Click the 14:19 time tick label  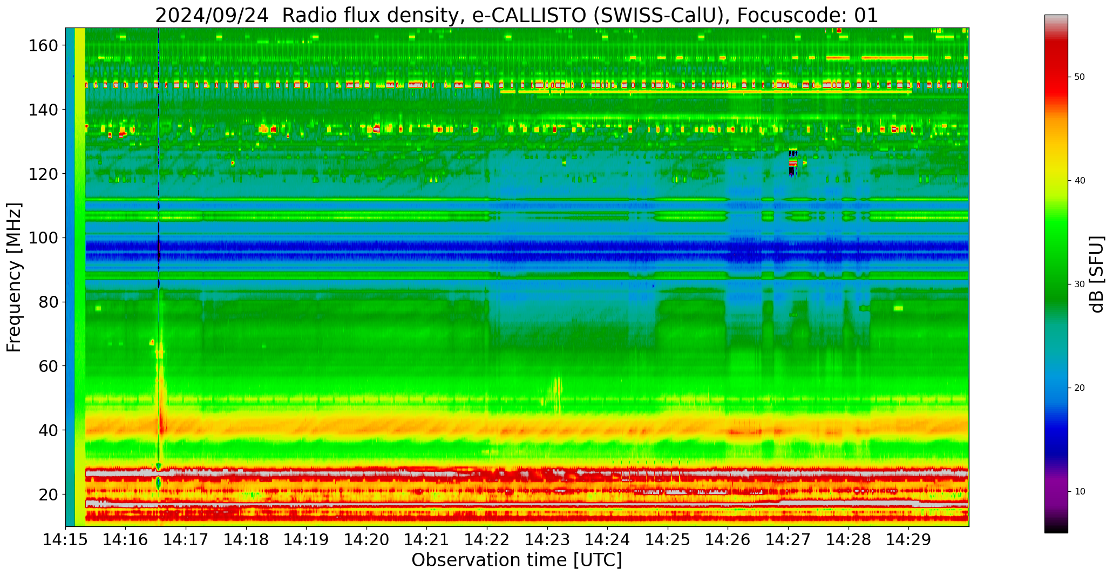(307, 539)
